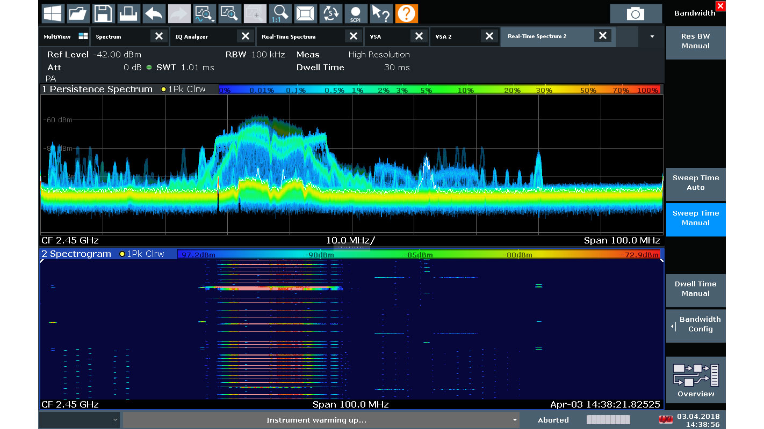
Task: Open a file with the folder icon
Action: pyautogui.click(x=79, y=13)
